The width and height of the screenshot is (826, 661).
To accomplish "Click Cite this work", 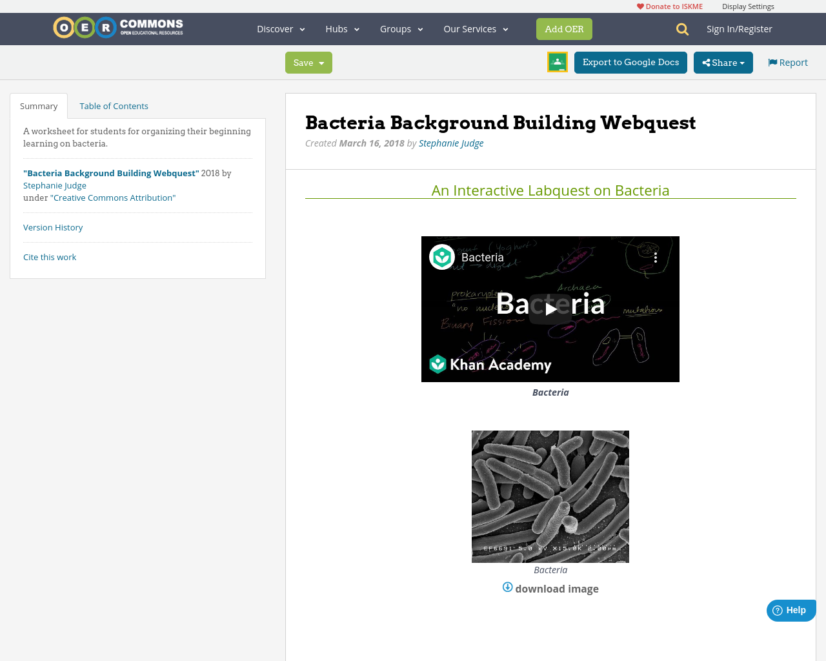I will click(50, 256).
